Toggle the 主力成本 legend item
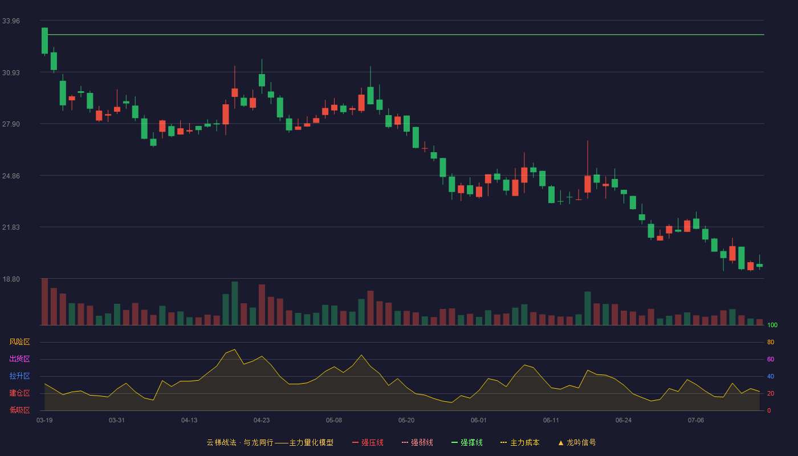798x456 pixels. click(x=520, y=442)
